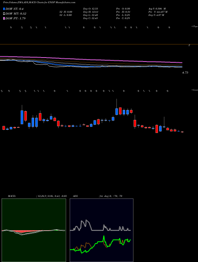Click inside the green MACD chart panel
198x262 pixels.
34,230
